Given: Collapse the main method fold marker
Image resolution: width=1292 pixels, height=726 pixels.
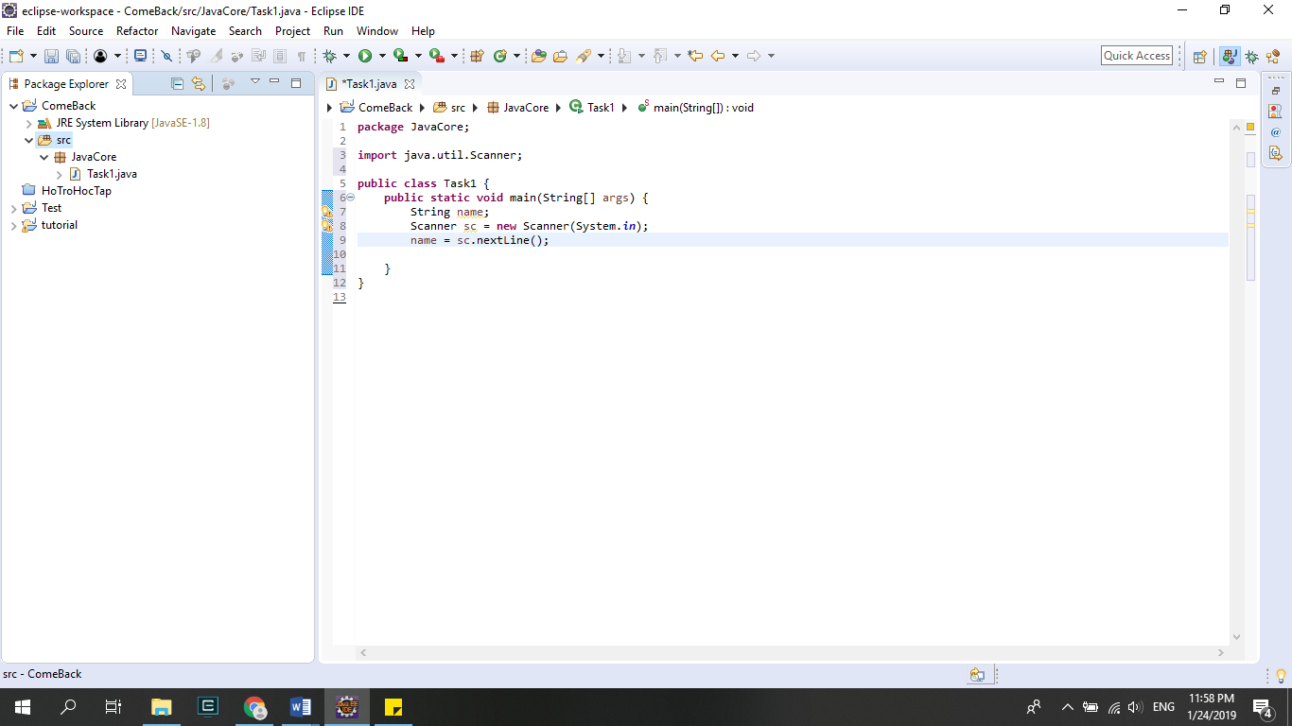Looking at the screenshot, I should (350, 198).
